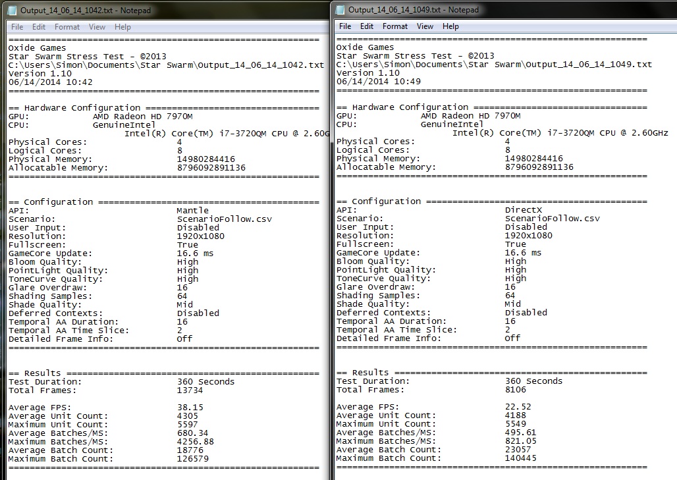The image size is (677, 480).
Task: Click Average Batch Count value 23057
Action: [518, 449]
